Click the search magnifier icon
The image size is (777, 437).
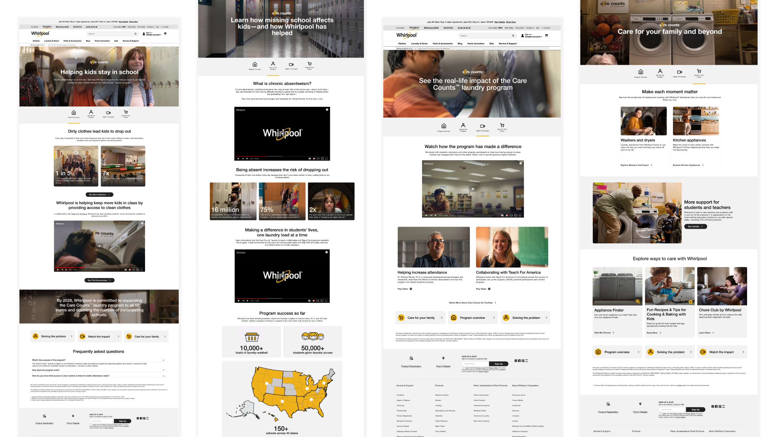point(136,34)
